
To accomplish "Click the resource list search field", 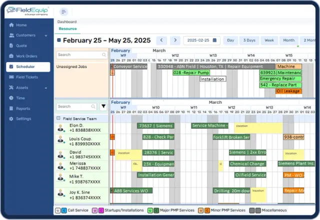I will (x=76, y=107).
